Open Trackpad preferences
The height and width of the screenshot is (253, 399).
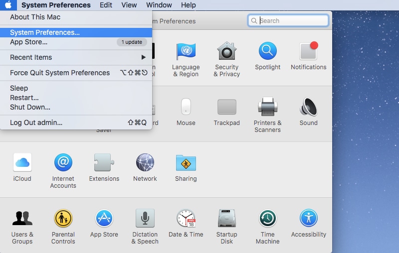[x=226, y=112]
